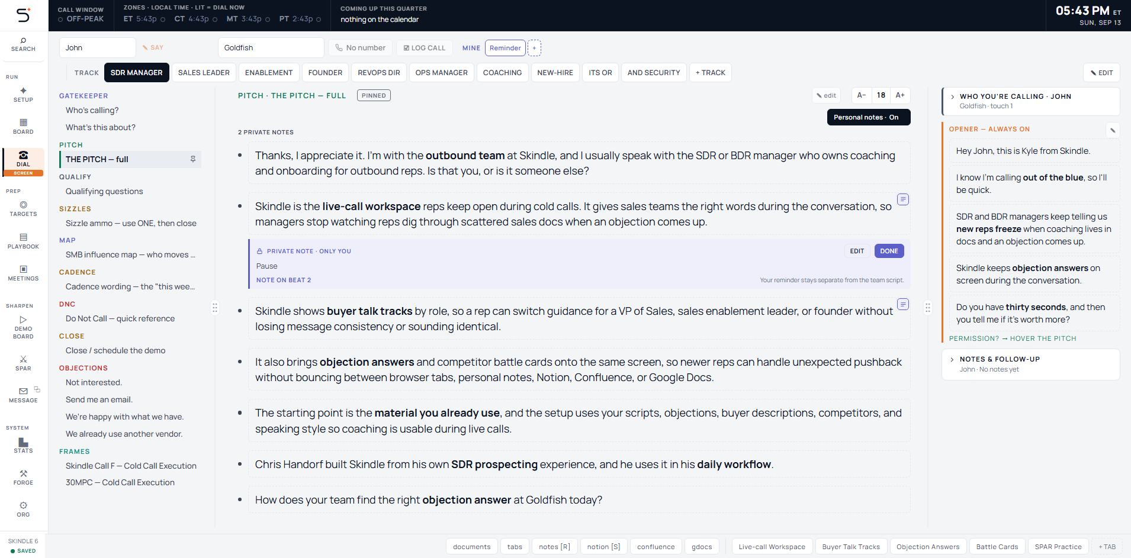The height and width of the screenshot is (558, 1131).
Task: Expand Who You're Calling · John
Action: click(1031, 101)
